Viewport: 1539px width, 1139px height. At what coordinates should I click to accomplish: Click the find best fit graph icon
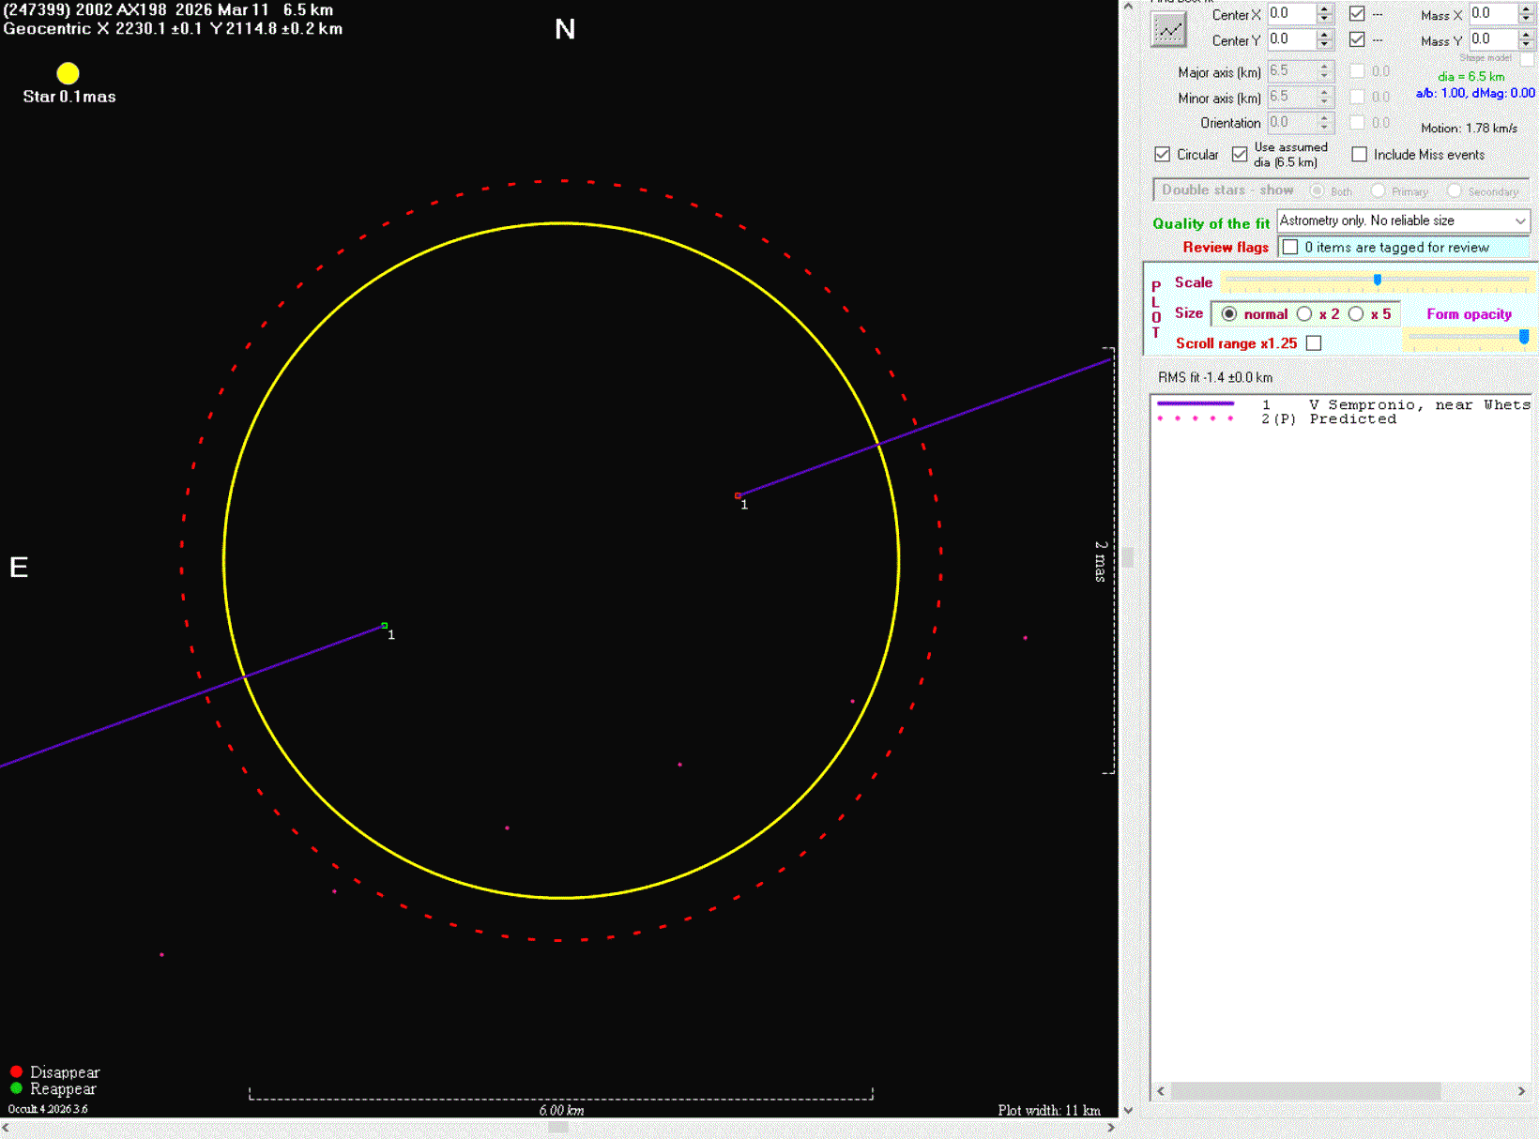click(1168, 31)
